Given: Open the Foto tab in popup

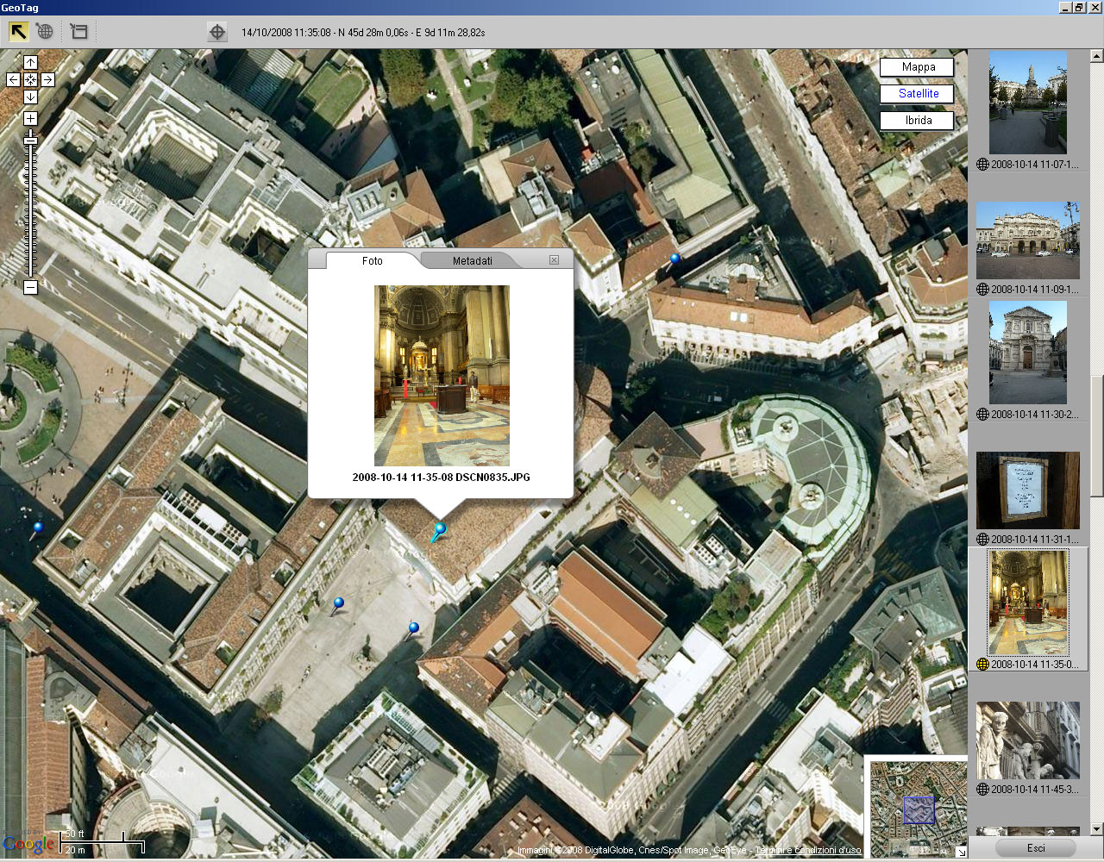Looking at the screenshot, I should (x=372, y=260).
